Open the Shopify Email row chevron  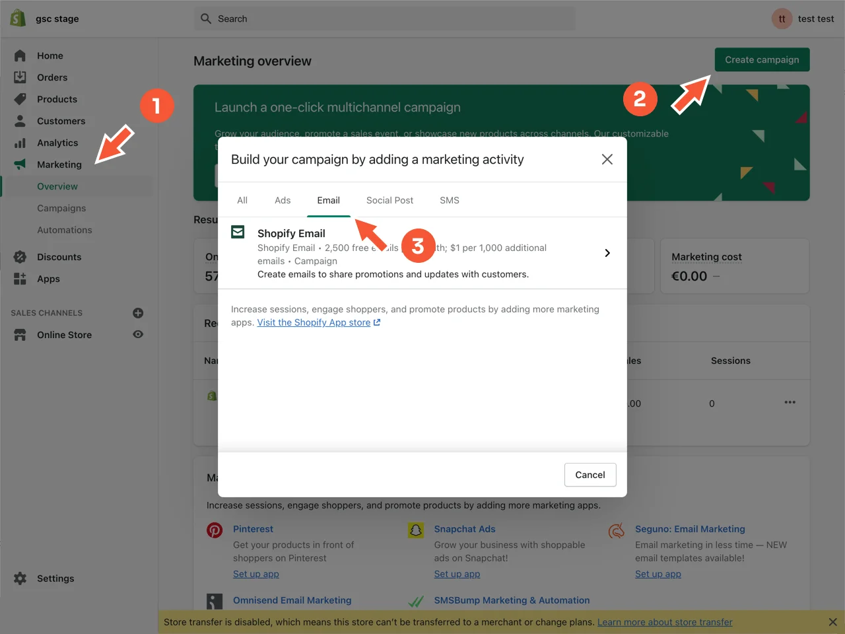[607, 253]
